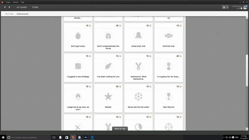Click the pie-chart shaped achievement icon
Screen dimensions: 249x140
139,127
